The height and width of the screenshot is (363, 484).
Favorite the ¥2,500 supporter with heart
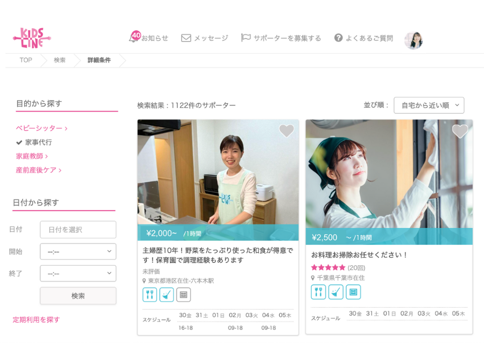pos(460,131)
